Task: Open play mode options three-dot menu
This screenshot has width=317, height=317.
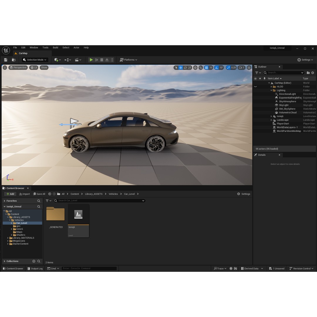Action: point(112,60)
